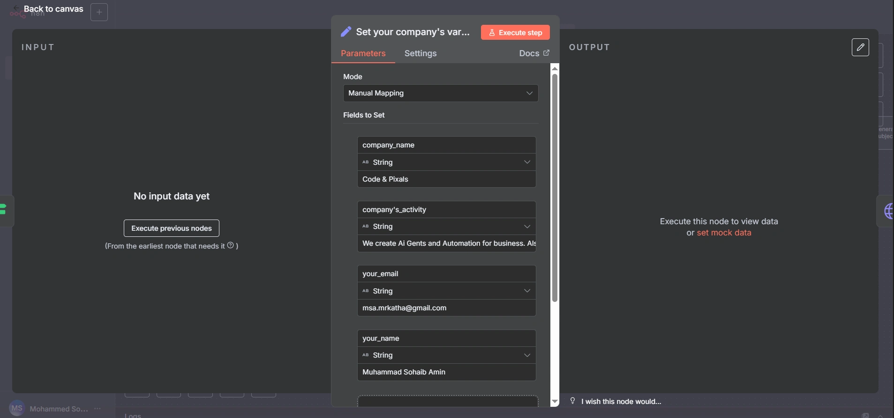Click the help question mark icon
This screenshot has height=418, width=894.
(x=230, y=245)
